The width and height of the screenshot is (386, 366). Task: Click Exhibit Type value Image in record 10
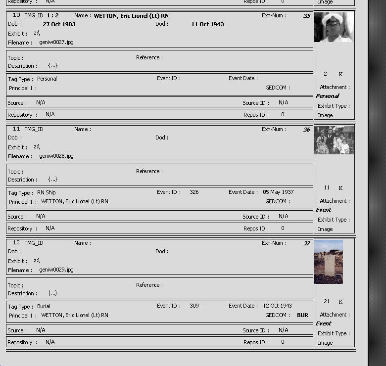pos(325,115)
